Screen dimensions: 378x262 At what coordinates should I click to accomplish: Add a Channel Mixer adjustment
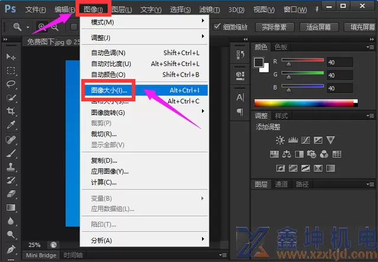[x=324, y=154]
